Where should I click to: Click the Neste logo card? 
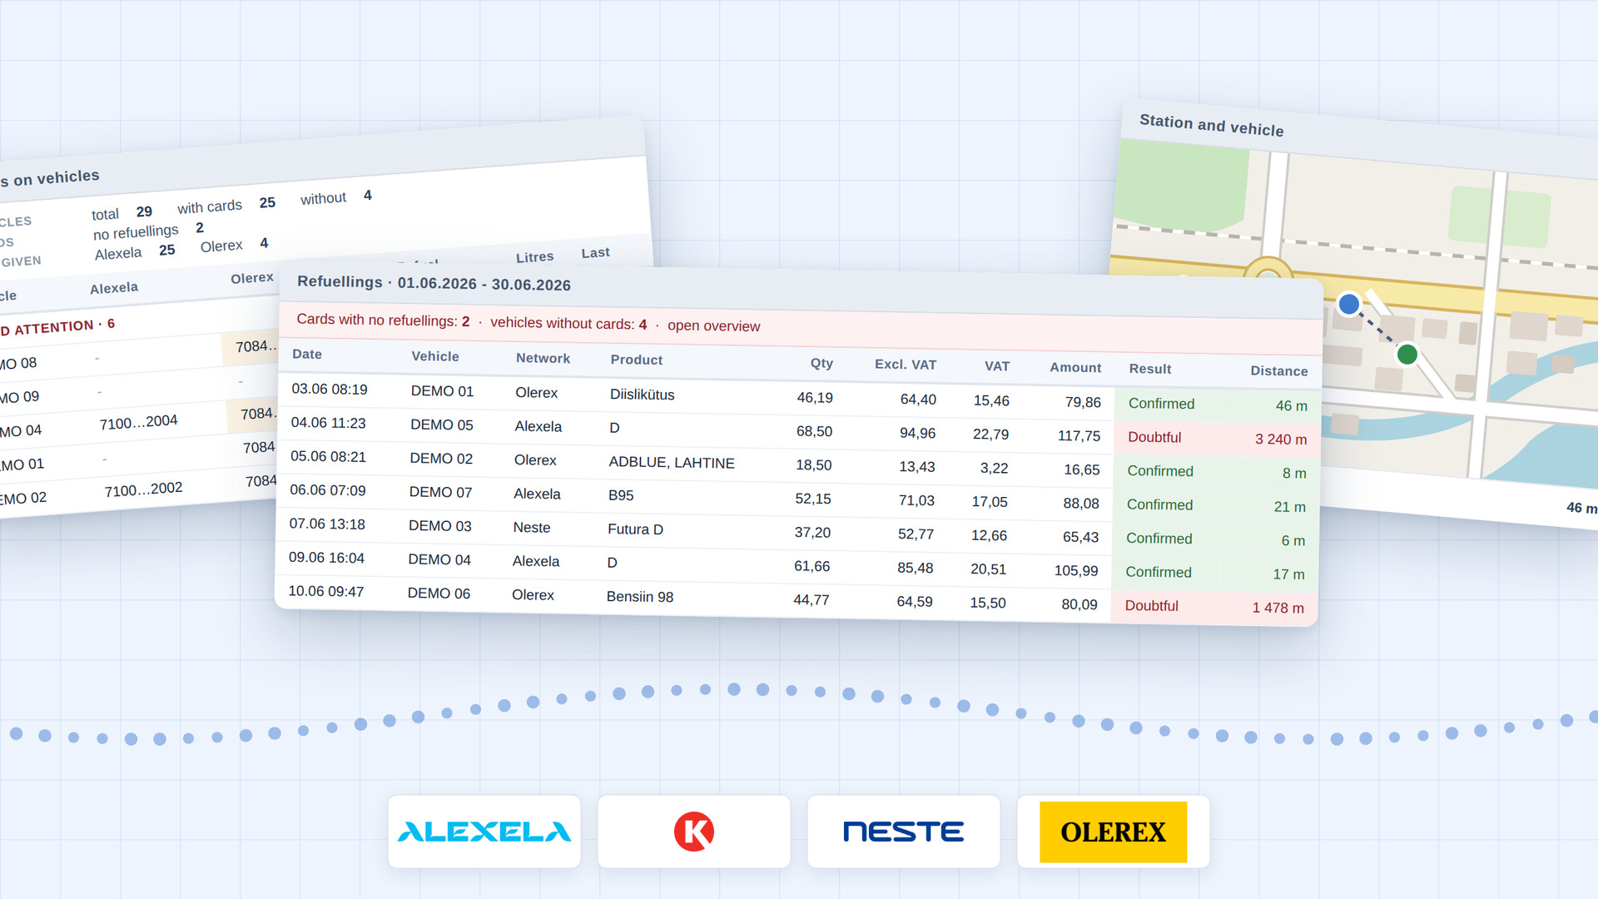pyautogui.click(x=904, y=832)
